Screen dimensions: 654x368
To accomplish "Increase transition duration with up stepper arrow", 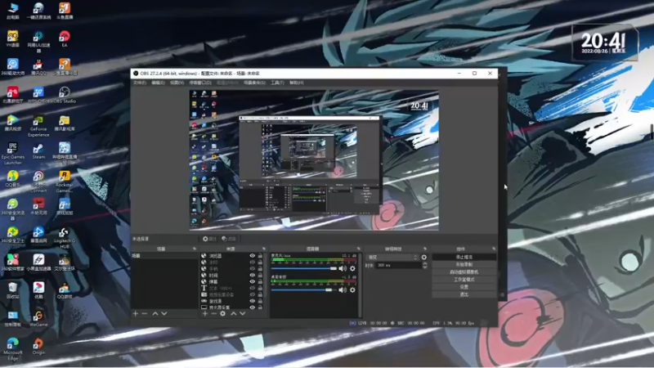I will click(424, 263).
